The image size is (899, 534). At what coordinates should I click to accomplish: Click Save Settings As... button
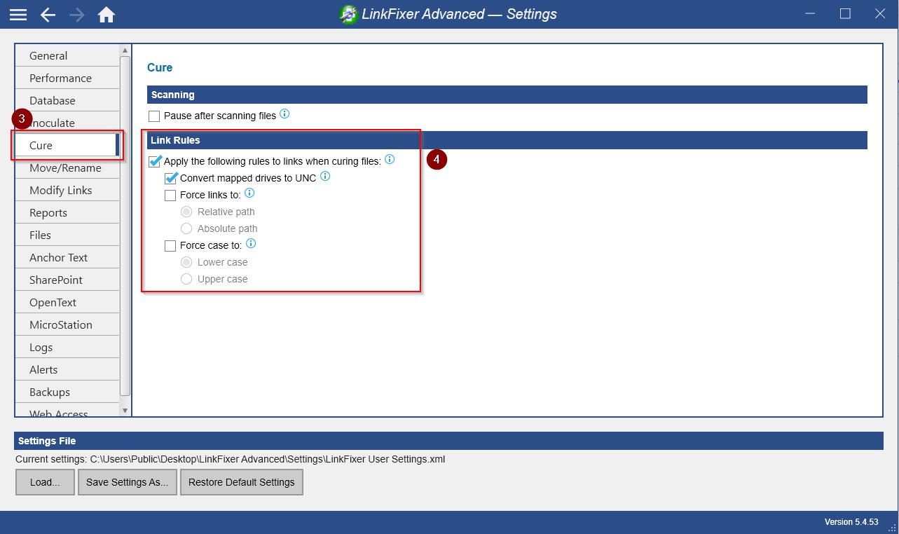pyautogui.click(x=127, y=482)
